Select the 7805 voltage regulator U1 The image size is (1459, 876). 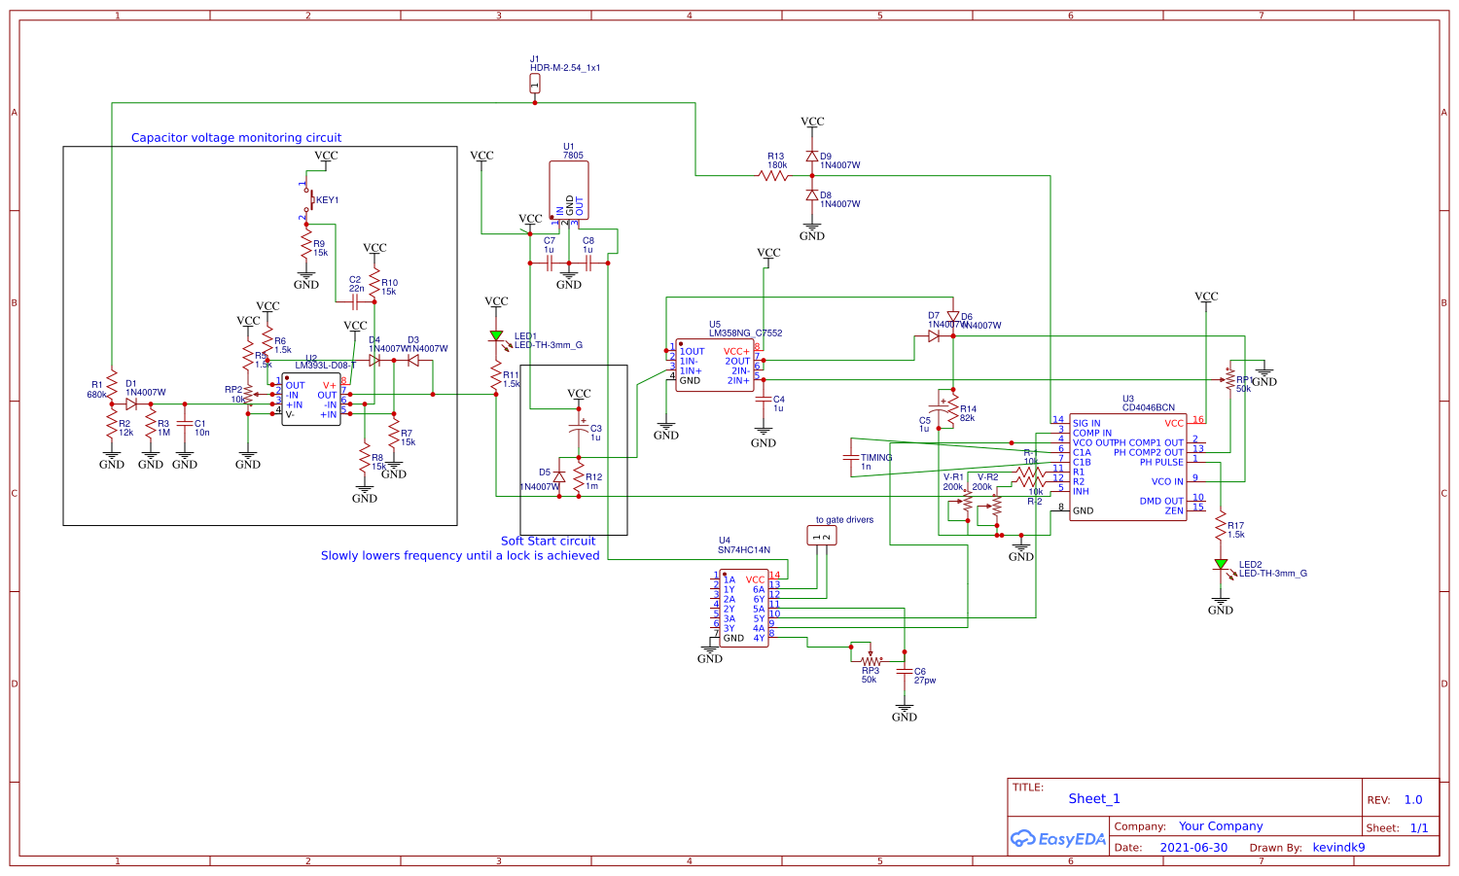(568, 192)
